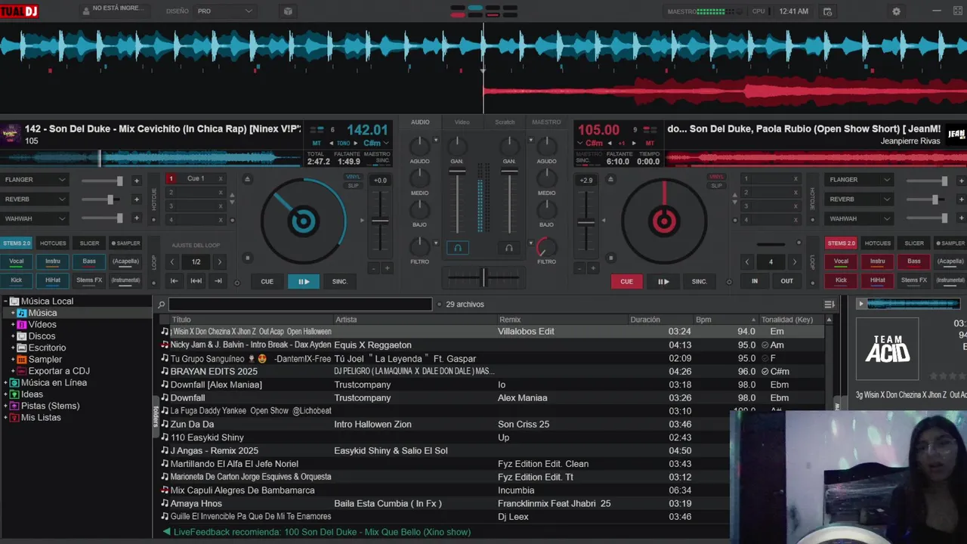
Task: Expand the Pistas (Stems) folder
Action: pyautogui.click(x=5, y=406)
